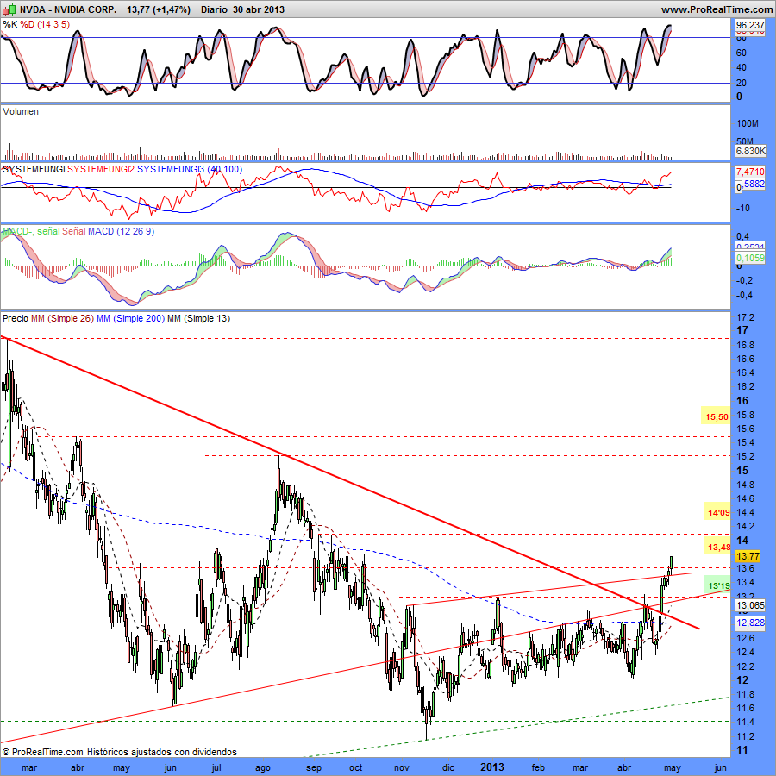Click the NVDA - NVIDIA CORP. title text
The height and width of the screenshot is (776, 776).
(x=68, y=9)
